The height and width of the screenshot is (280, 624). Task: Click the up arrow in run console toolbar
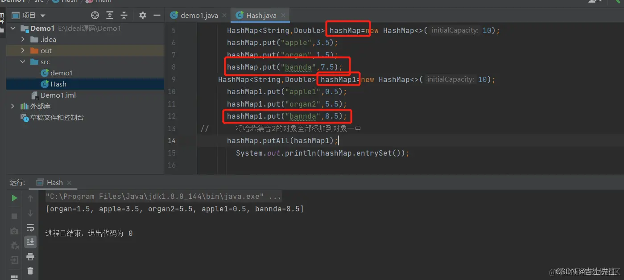pyautogui.click(x=30, y=198)
